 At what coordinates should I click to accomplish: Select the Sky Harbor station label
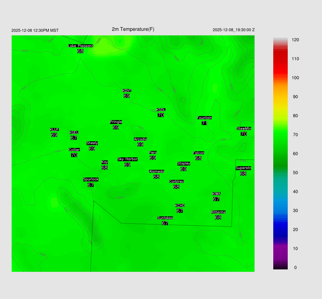[127, 159]
